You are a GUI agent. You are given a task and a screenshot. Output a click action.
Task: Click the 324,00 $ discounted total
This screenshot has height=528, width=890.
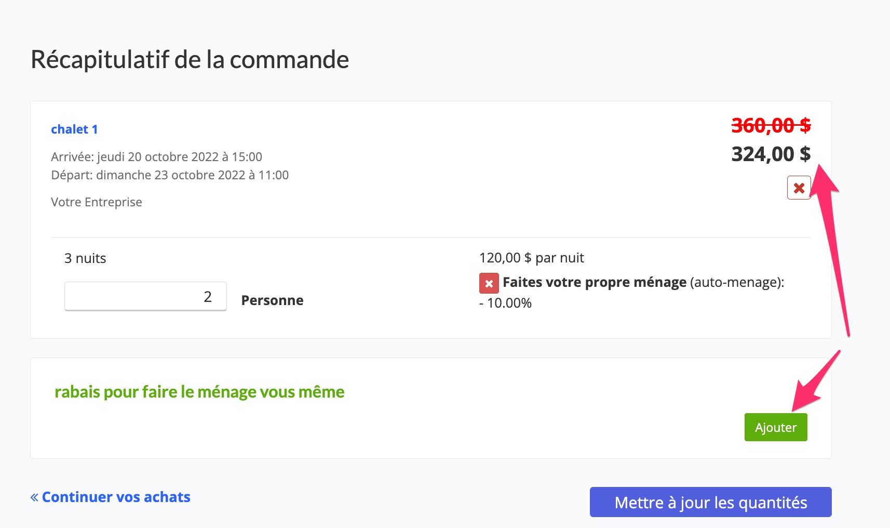pos(771,154)
